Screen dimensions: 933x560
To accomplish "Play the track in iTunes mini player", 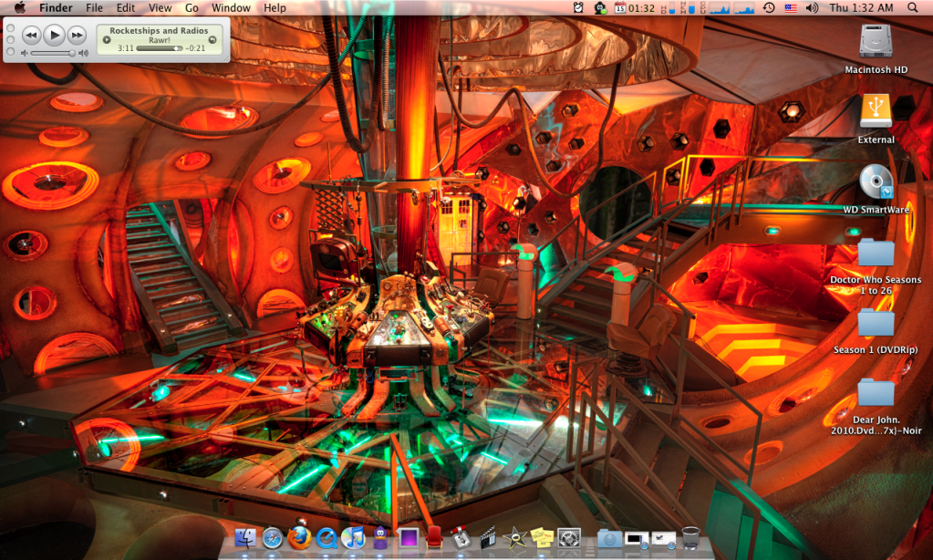I will (x=54, y=35).
